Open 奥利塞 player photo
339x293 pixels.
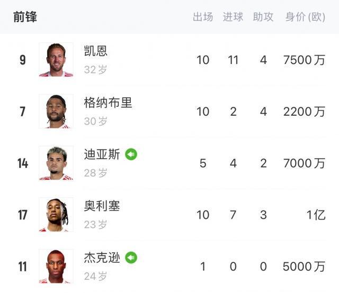pos(56,215)
